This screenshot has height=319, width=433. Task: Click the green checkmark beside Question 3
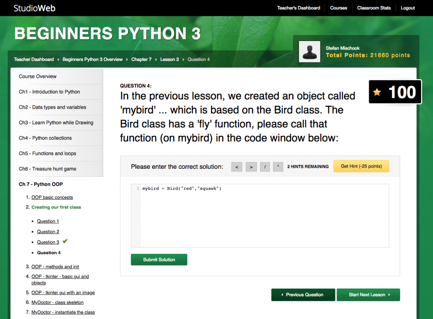65,241
